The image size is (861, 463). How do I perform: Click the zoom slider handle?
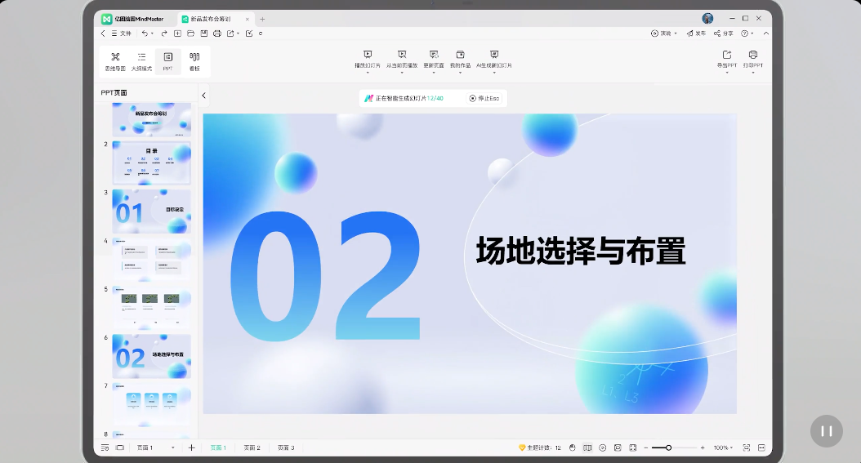coord(668,447)
